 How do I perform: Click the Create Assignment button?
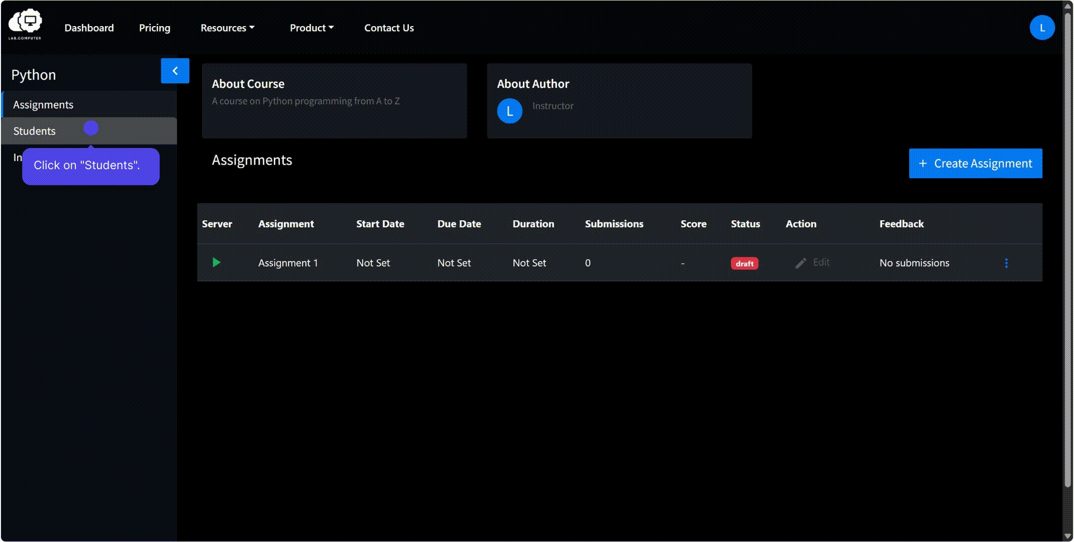[x=976, y=163]
